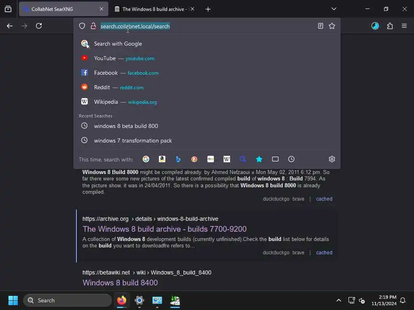The height and width of the screenshot is (310, 414).
Task: Open Windows 8 build 8400 result
Action: tap(120, 283)
